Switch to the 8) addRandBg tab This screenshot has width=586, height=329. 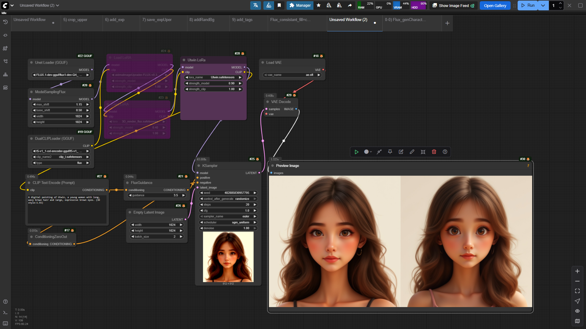(x=202, y=20)
